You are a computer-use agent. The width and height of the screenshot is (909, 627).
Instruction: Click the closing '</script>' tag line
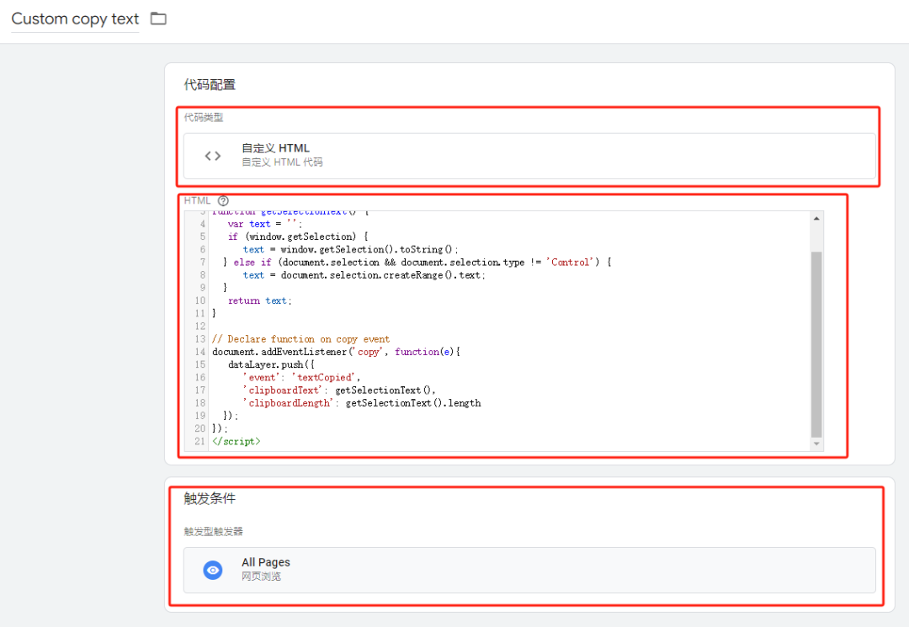237,441
